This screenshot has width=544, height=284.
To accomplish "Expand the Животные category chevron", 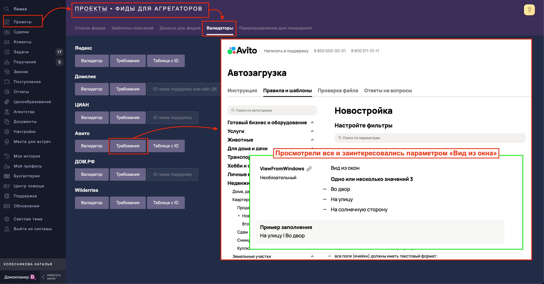I will (312, 140).
